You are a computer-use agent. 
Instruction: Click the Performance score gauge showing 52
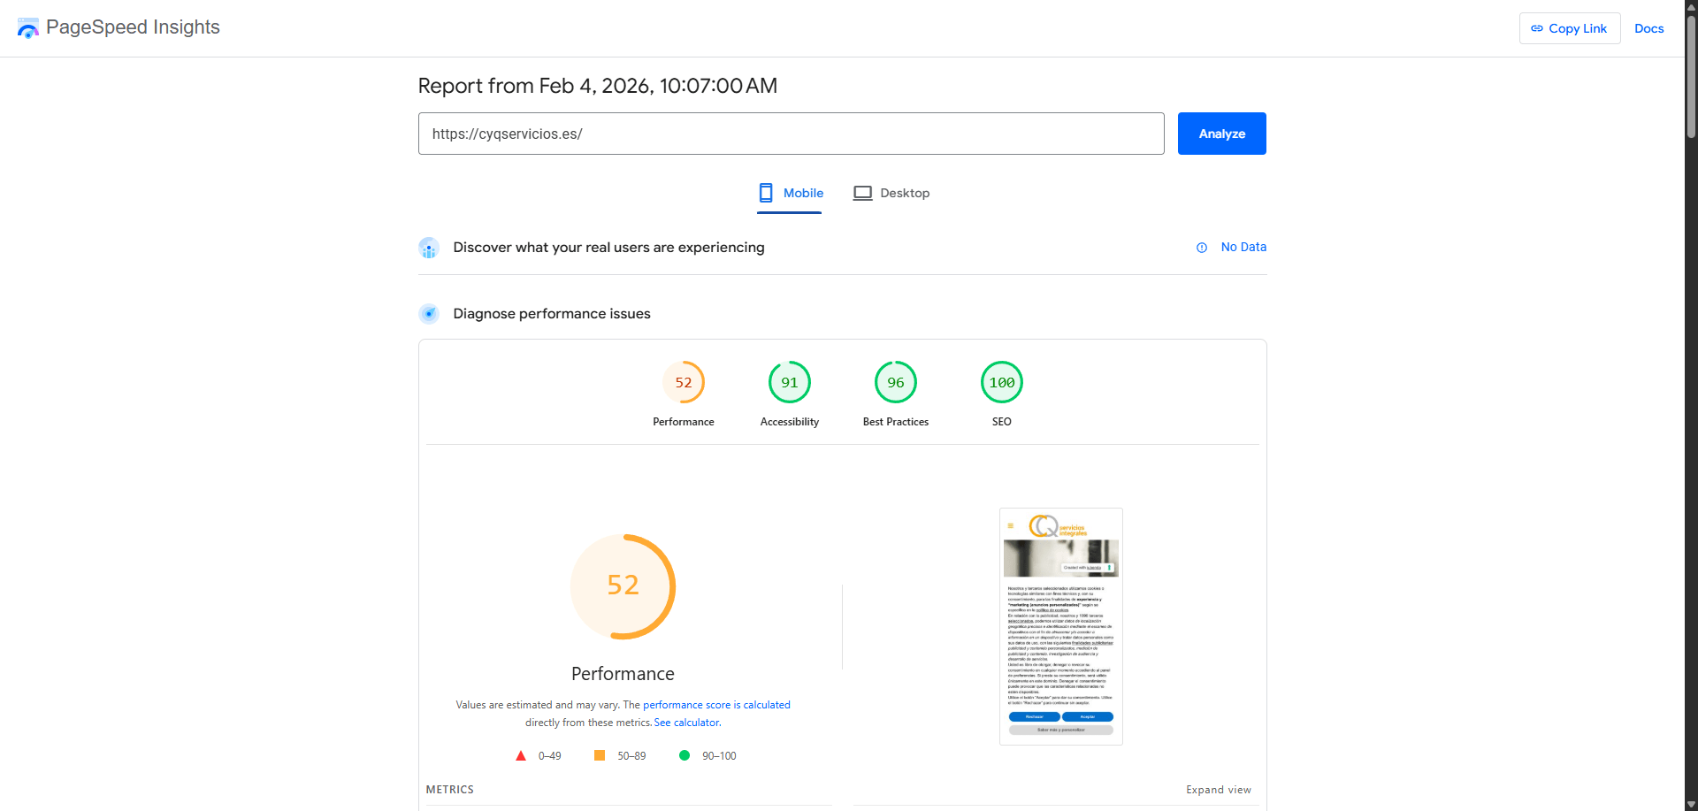tap(684, 383)
